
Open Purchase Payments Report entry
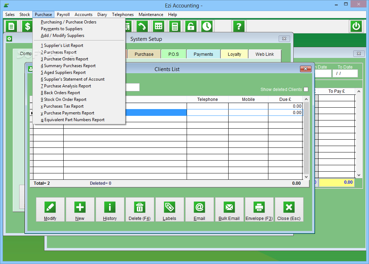pyautogui.click(x=79, y=113)
